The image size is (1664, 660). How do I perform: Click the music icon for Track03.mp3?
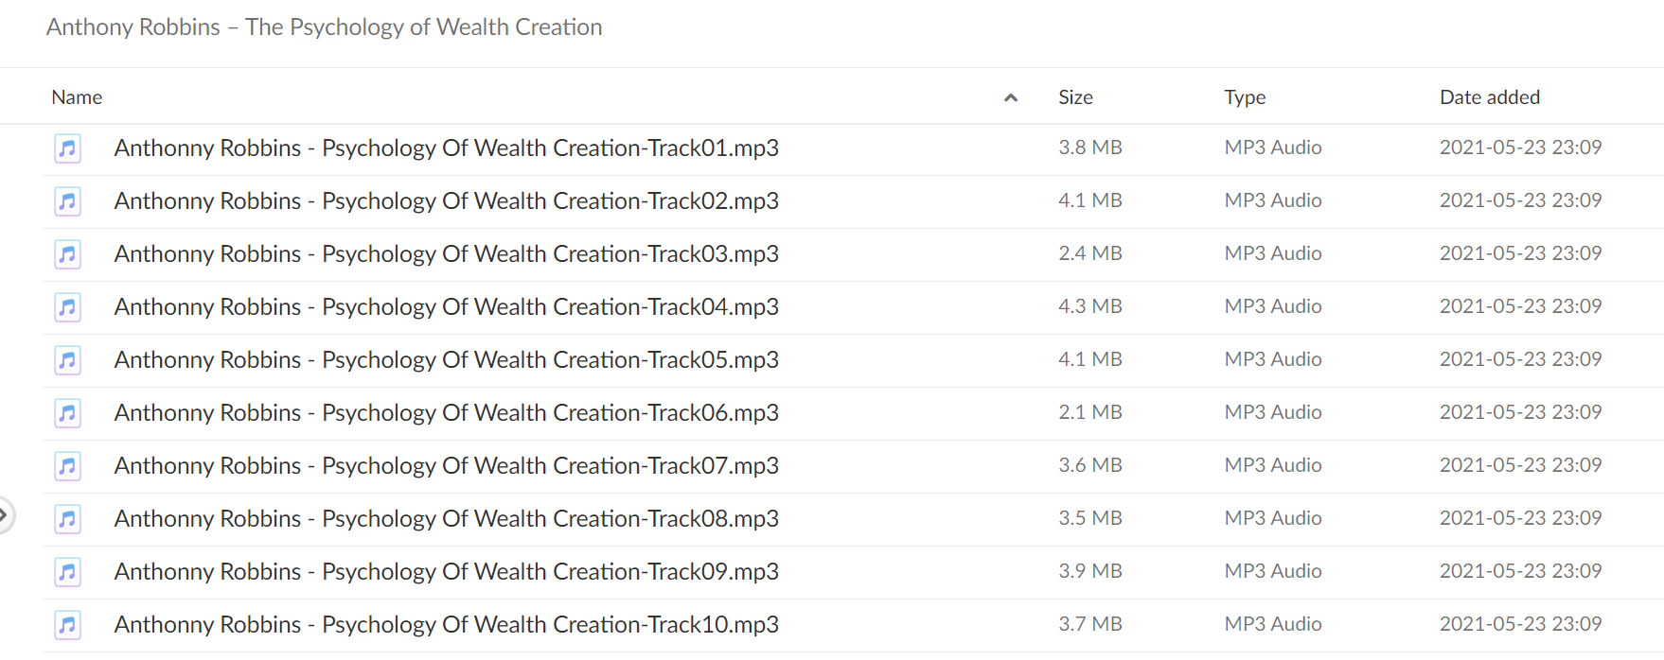click(67, 254)
